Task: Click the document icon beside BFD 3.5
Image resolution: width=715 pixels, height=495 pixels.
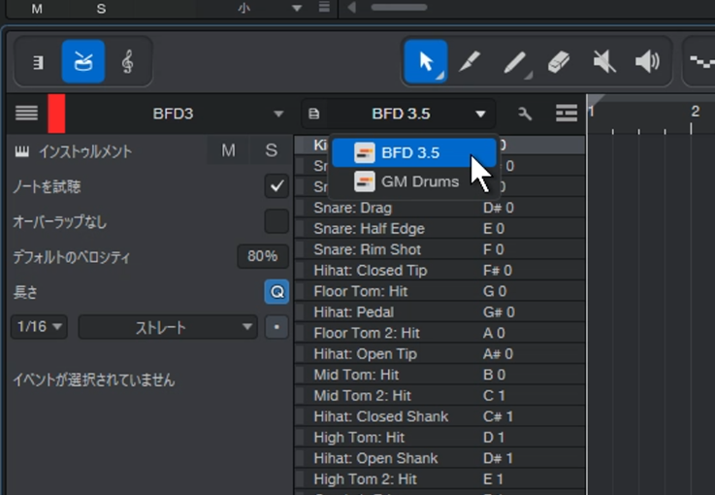Action: click(x=313, y=114)
